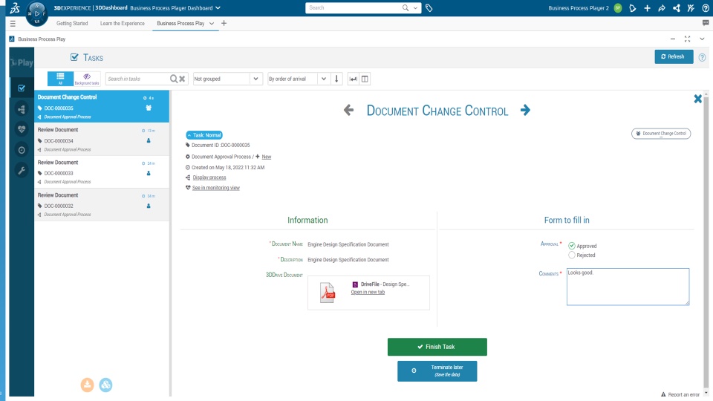Open the New process link

[267, 157]
